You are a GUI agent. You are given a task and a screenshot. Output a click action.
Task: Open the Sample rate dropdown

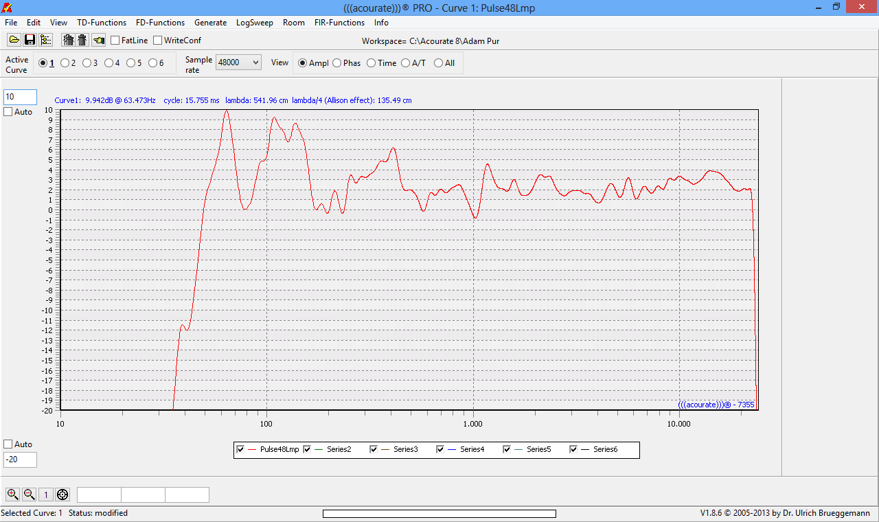(238, 63)
